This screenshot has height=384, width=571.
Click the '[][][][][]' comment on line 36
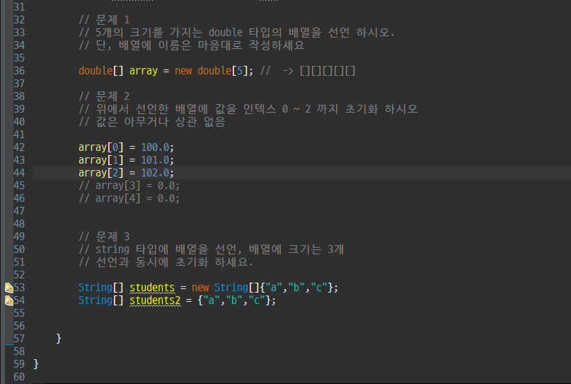(328, 71)
